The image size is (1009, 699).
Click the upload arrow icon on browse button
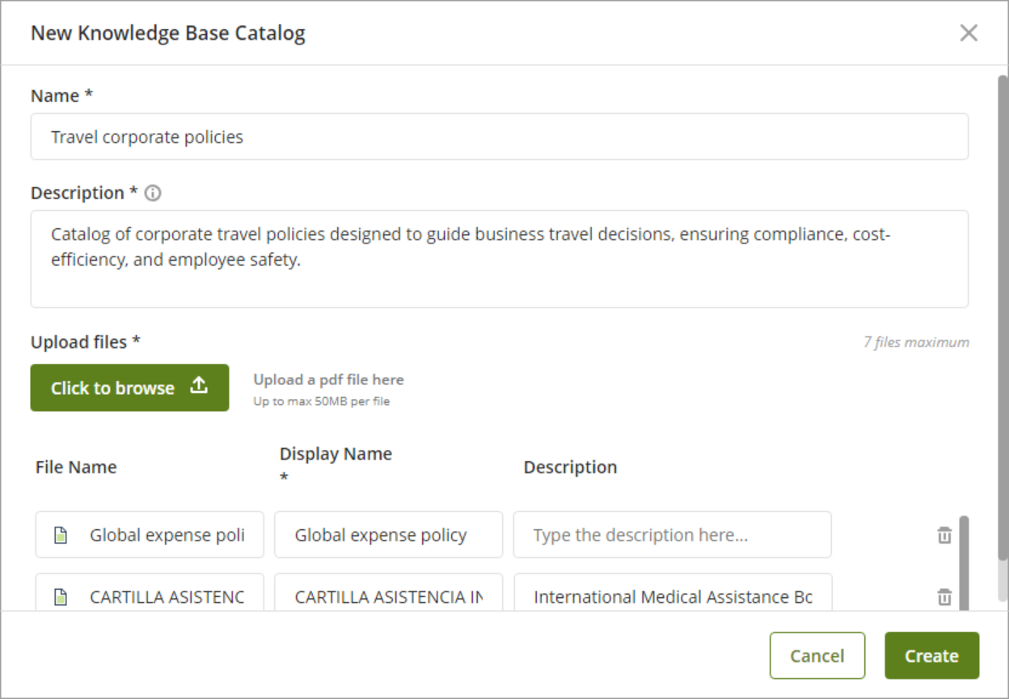[199, 387]
